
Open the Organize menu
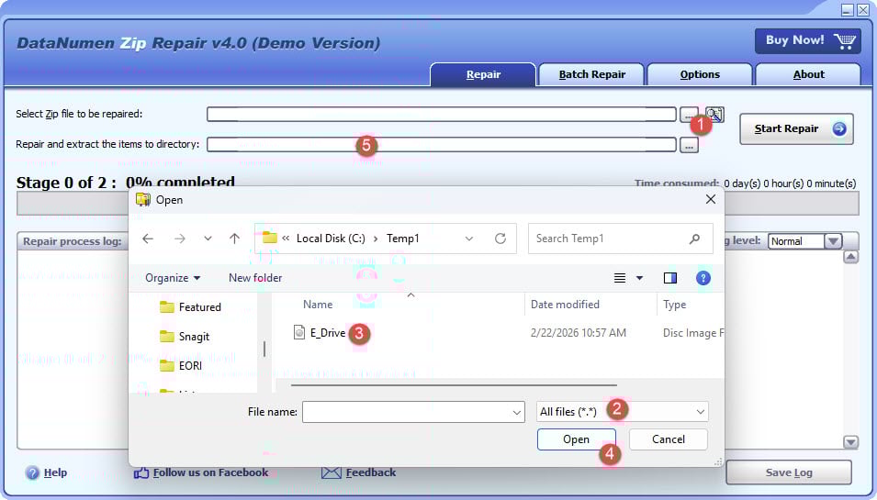pos(173,278)
